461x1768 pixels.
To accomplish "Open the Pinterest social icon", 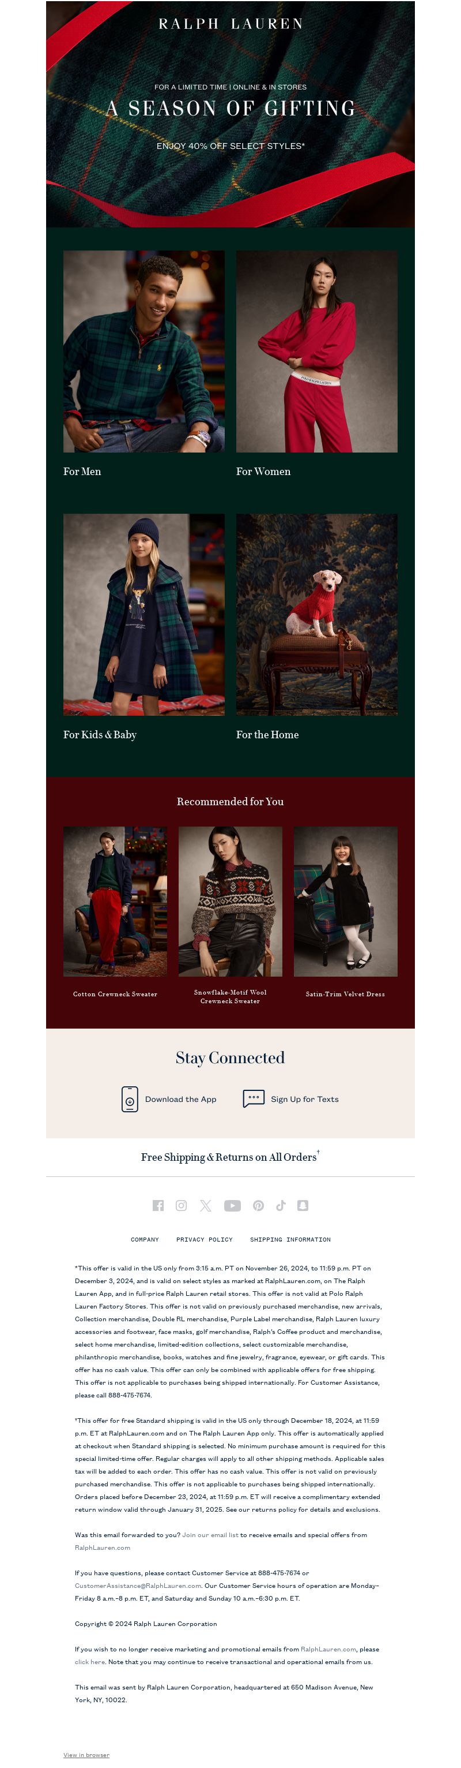I will click(258, 1205).
